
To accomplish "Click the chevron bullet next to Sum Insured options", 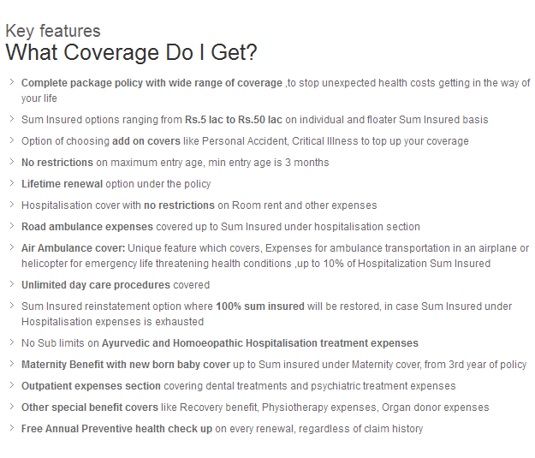I will 12,119.
